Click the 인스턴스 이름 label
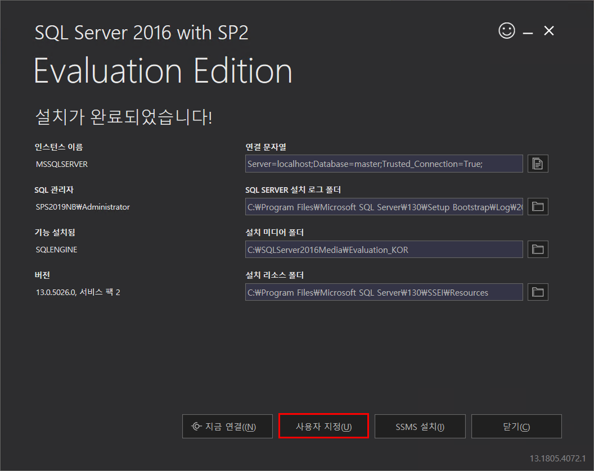 click(58, 147)
